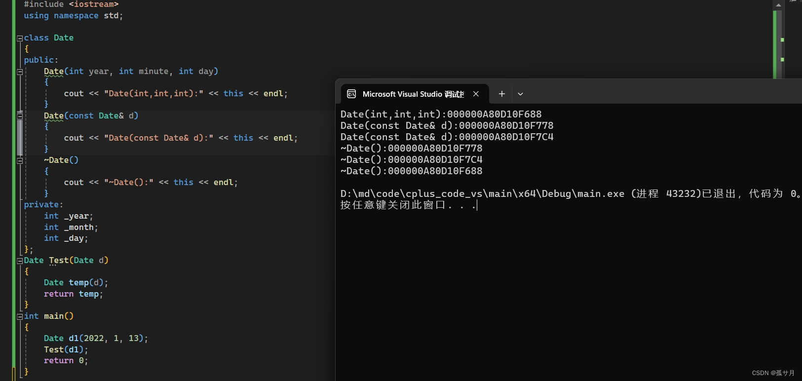Image resolution: width=802 pixels, height=381 pixels.
Task: Collapse the Date Test(Date d) function
Action: [x=20, y=261]
